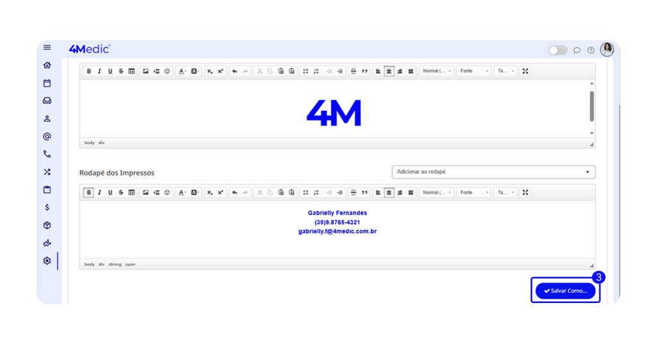
Task: Open the Normal format dropdown in header editor
Action: pos(436,71)
